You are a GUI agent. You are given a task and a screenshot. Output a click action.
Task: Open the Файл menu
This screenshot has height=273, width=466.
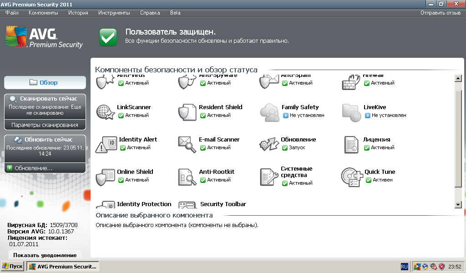[x=12, y=13]
